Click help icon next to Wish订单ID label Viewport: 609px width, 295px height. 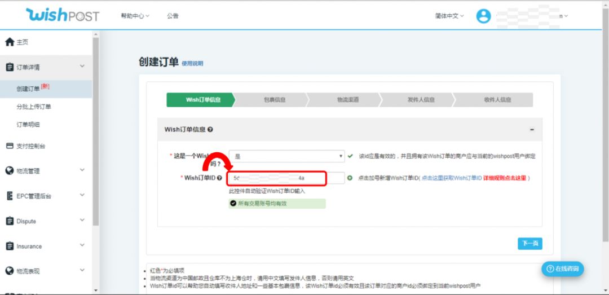220,178
